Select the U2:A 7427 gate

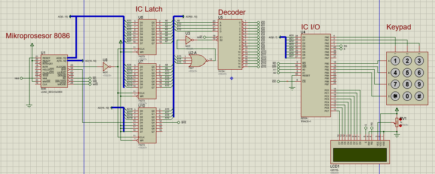[x=198, y=61]
